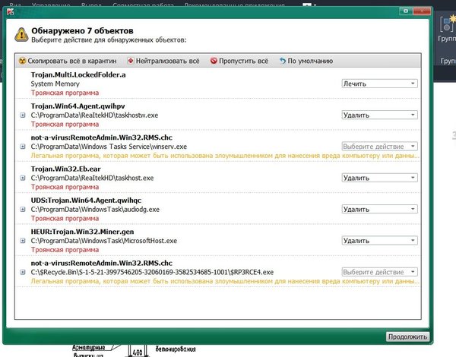The height and width of the screenshot is (357, 456).
Task: Click the skip icon next to 'Пропустить всё'
Action: (x=214, y=60)
